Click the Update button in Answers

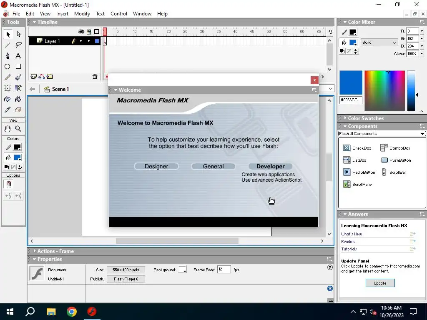click(380, 283)
